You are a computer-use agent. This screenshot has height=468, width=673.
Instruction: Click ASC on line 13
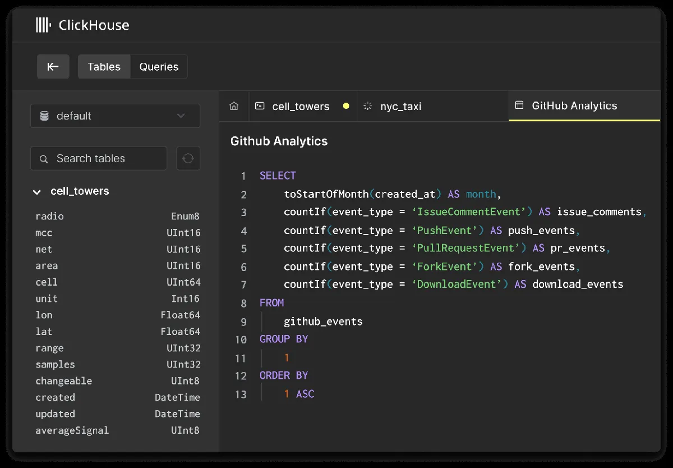(x=305, y=394)
